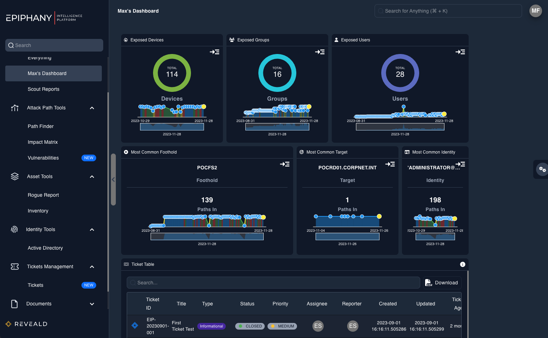Click the Search for Anything field
This screenshot has width=548, height=338.
pos(448,11)
